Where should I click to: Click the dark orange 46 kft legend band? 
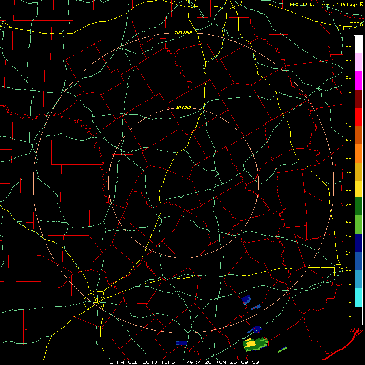click(358, 135)
